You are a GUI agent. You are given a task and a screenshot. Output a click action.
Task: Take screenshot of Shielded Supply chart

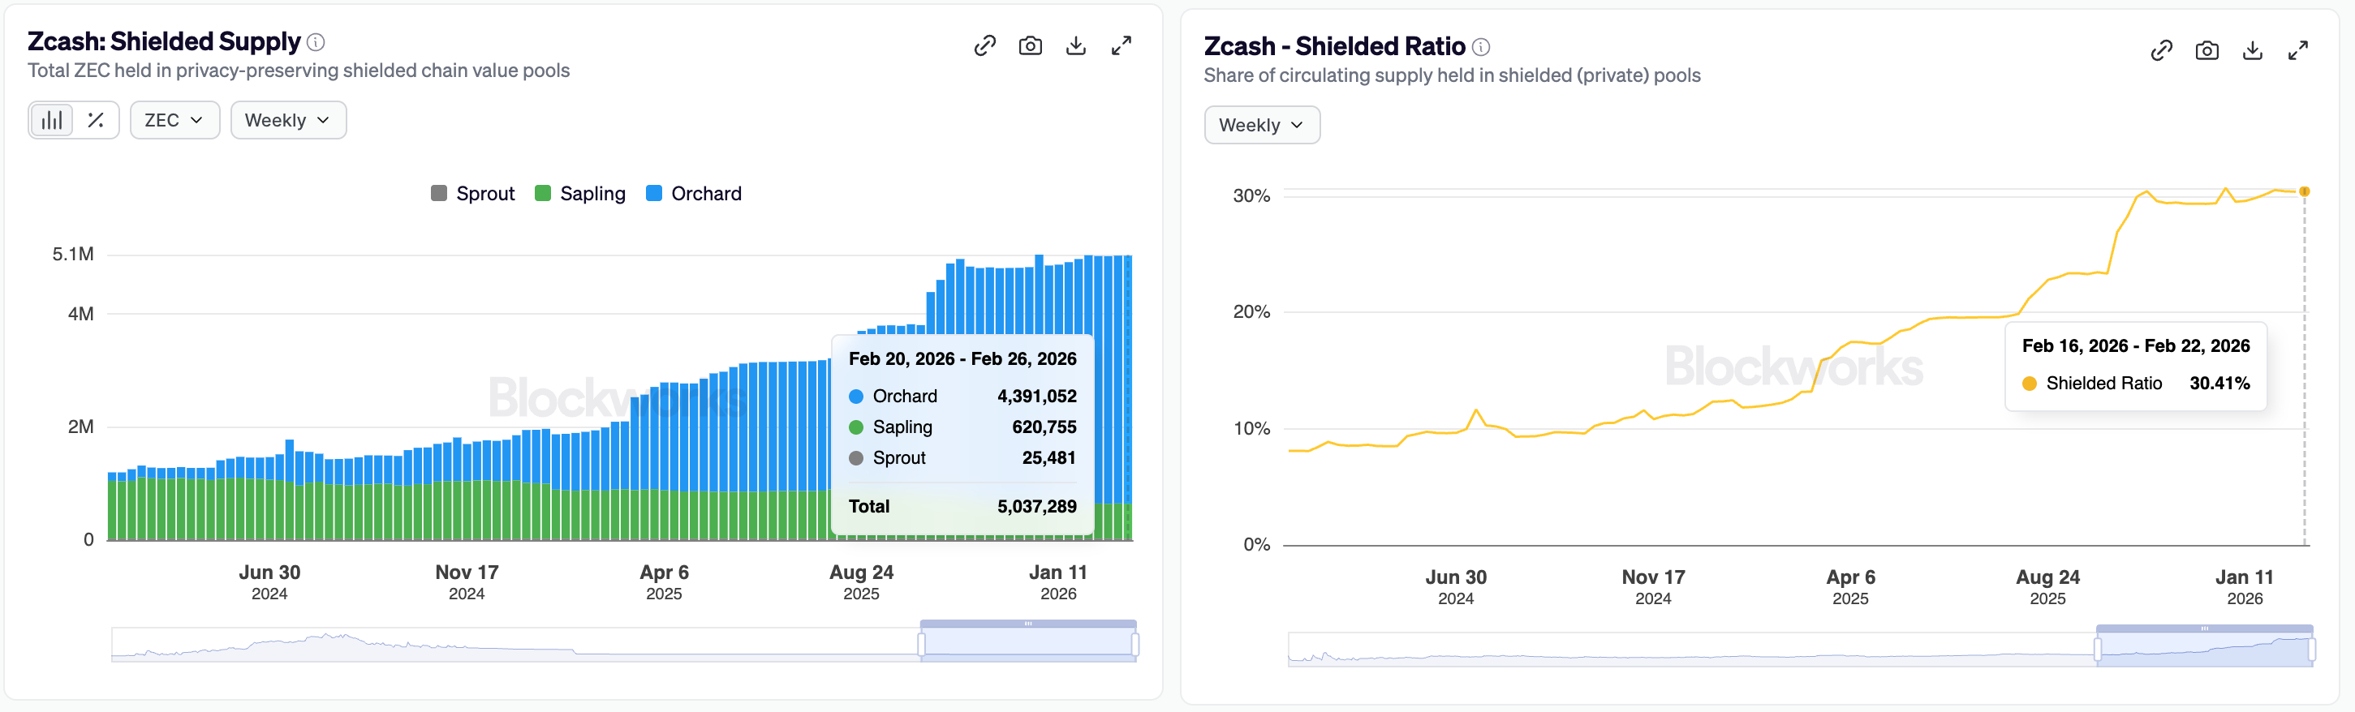tap(1031, 45)
